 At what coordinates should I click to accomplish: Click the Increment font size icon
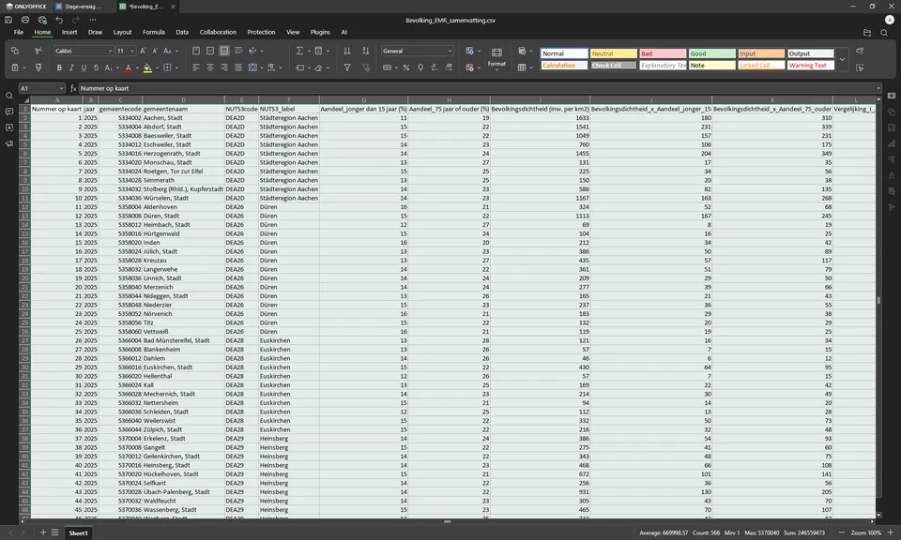143,51
